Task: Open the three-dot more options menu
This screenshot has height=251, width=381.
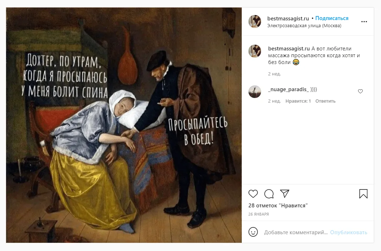Action: coord(364,21)
